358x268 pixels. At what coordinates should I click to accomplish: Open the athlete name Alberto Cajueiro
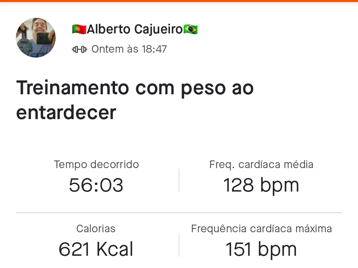[x=135, y=29]
